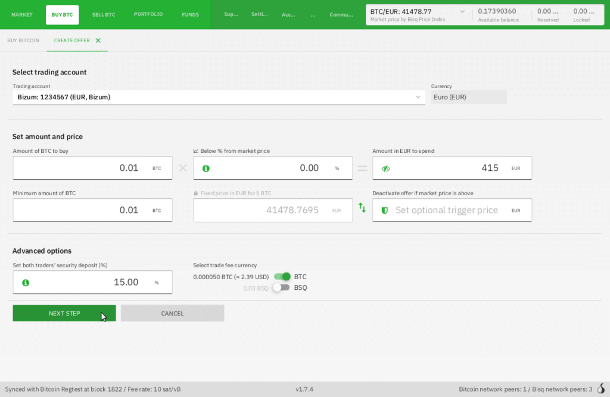Click the Amount in EUR to spend field
This screenshot has width=610, height=397.
[452, 168]
